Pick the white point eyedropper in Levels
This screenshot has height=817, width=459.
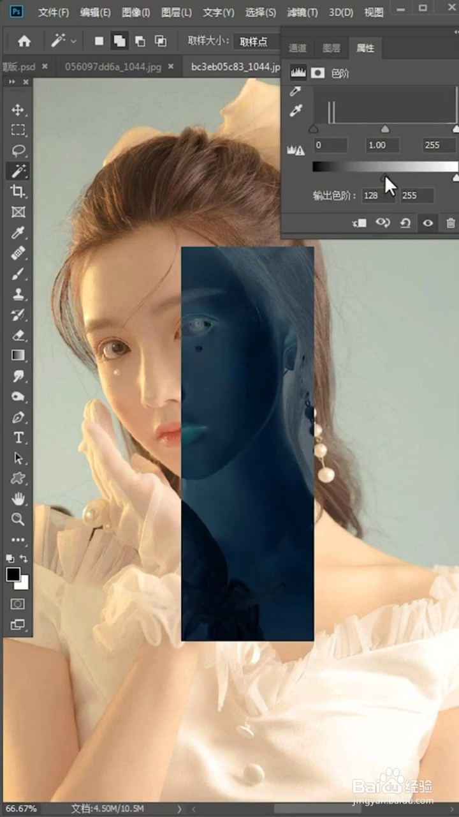click(x=296, y=111)
